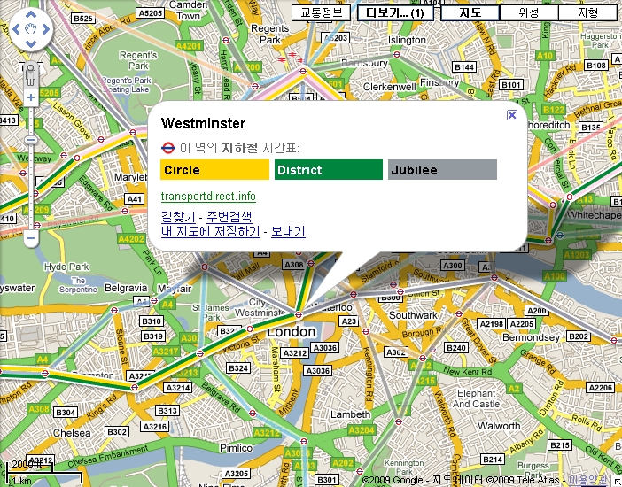Zoom in with the plus button
622x487 pixels.
[x=31, y=97]
